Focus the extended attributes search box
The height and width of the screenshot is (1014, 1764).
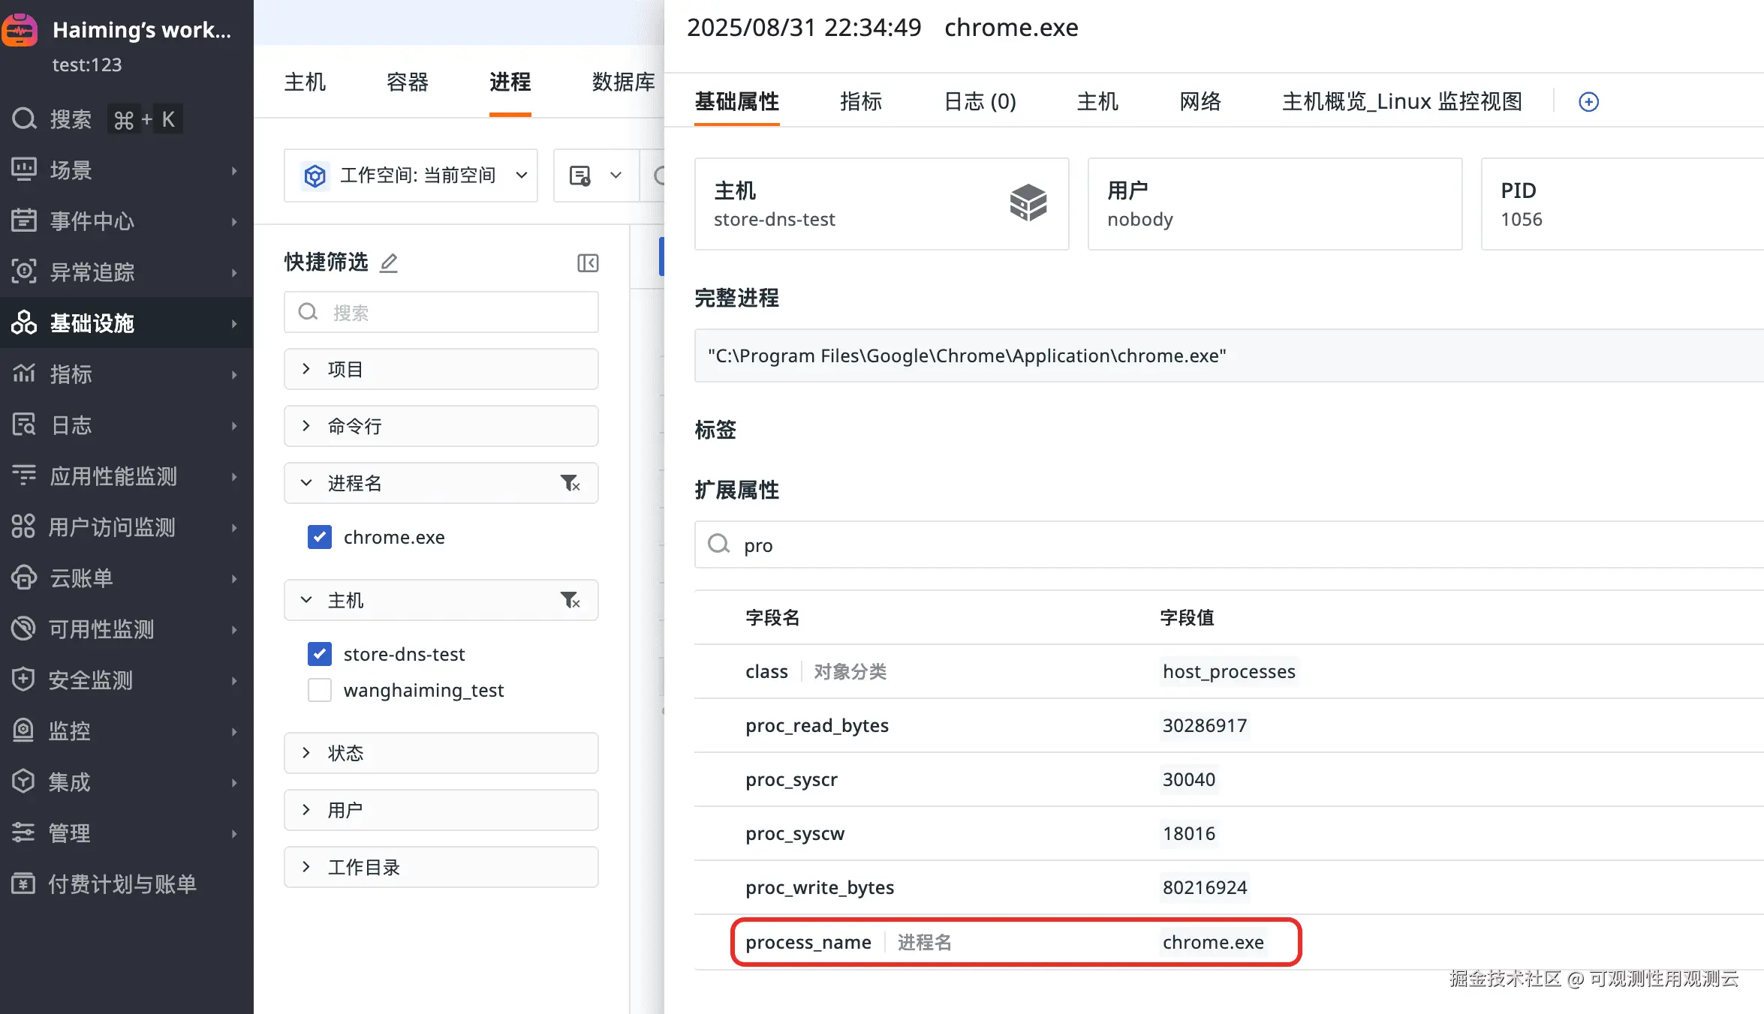1229,544
